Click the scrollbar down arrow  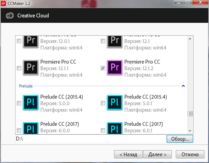(190, 131)
